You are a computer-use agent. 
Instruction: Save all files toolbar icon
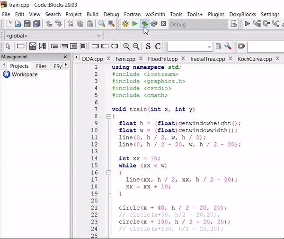[x=37, y=24]
